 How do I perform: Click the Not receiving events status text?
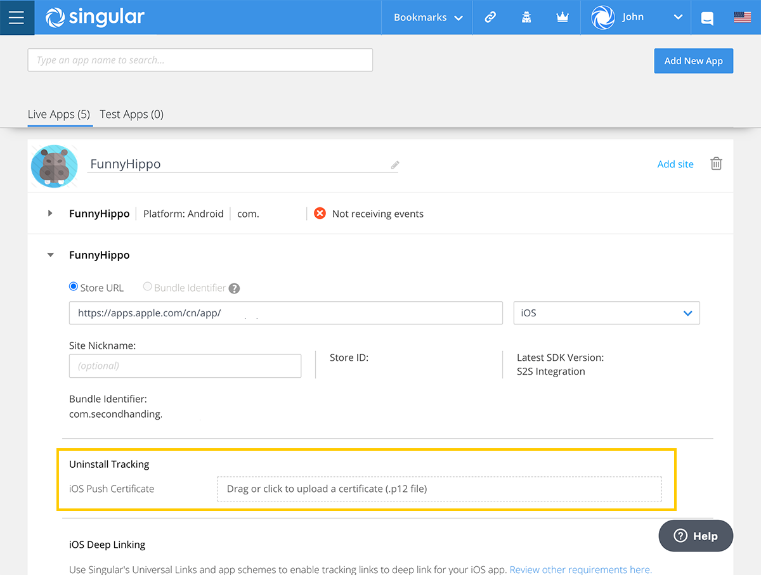click(x=378, y=214)
